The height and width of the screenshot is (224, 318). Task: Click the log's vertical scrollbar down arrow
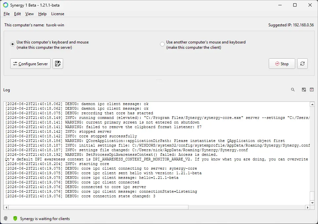tap(312, 203)
